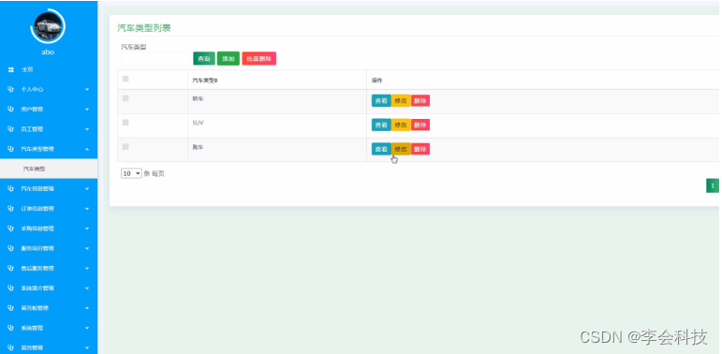Click 删除 for the SUV row
This screenshot has width=722, height=354.
pos(420,125)
